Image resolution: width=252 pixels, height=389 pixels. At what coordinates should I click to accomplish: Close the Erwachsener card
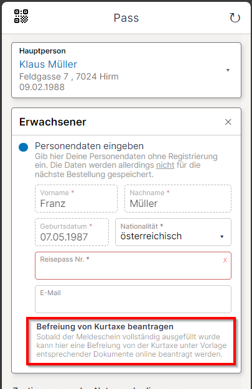point(228,122)
